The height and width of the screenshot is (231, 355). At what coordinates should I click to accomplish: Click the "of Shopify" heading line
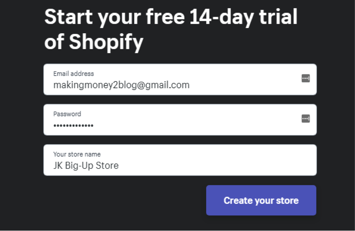pos(94,42)
